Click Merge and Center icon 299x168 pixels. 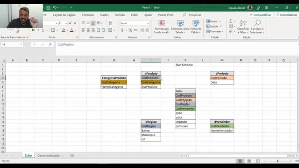point(110,30)
